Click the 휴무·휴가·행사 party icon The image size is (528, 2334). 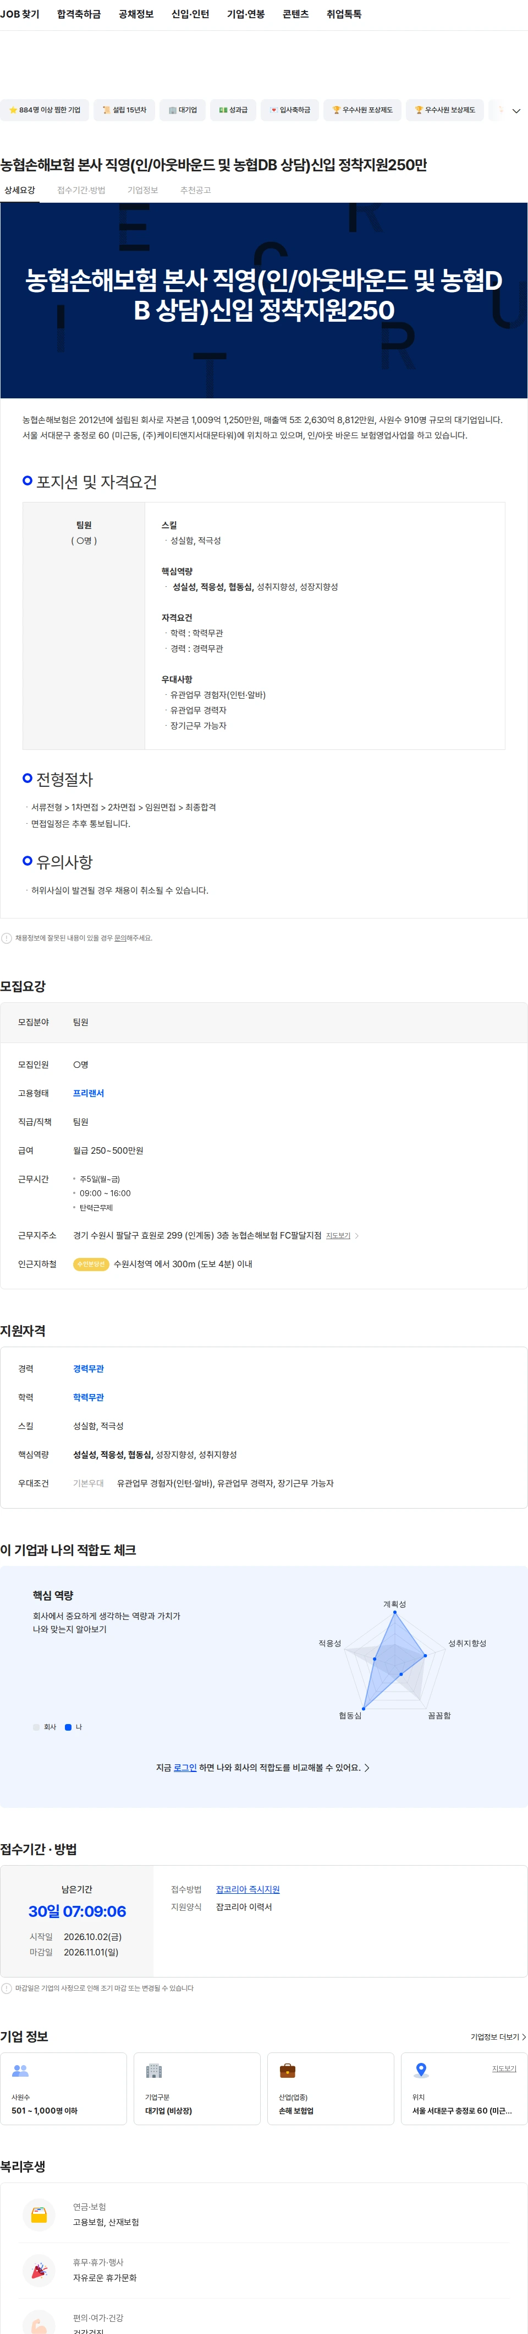(39, 2270)
